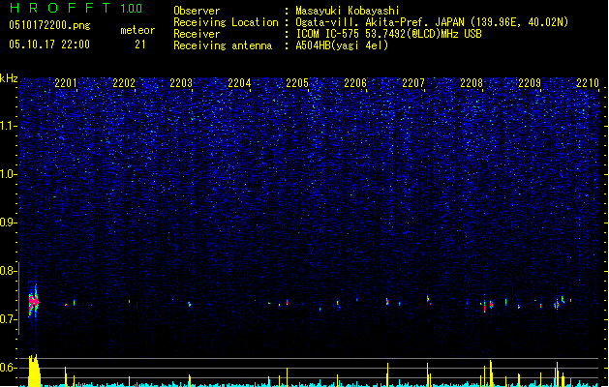Click the 0.7 kHz axis label

[9, 319]
